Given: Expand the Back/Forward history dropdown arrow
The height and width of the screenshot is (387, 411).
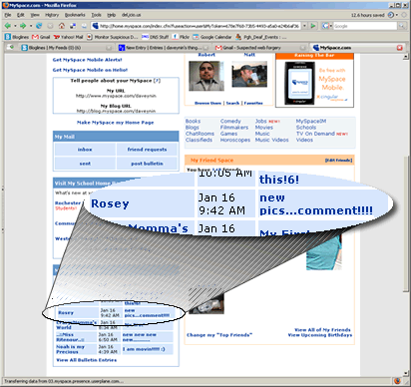Looking at the screenshot, I should coord(31,26).
